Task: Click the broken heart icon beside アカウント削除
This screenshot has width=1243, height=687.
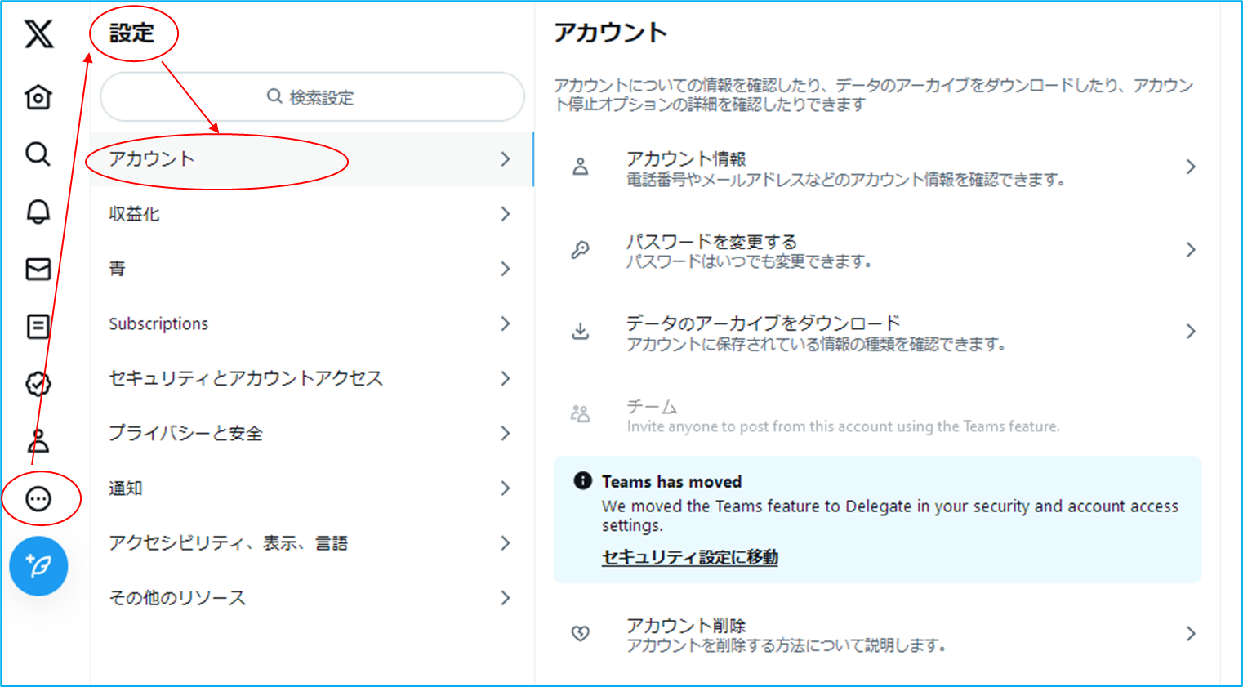Action: [x=581, y=633]
